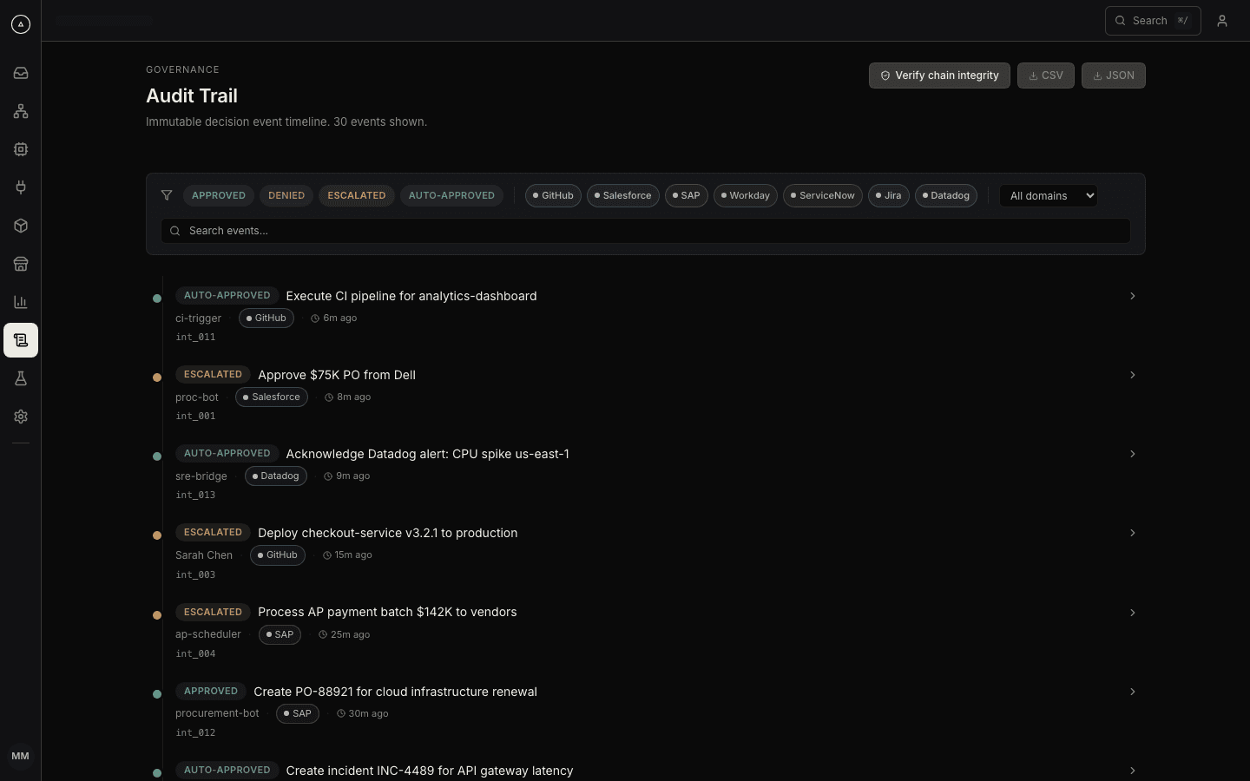Toggle the ESCALATED status filter
Viewport: 1250px width, 781px height.
(357, 195)
